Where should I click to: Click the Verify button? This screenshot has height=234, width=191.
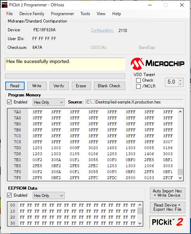coord(59,86)
